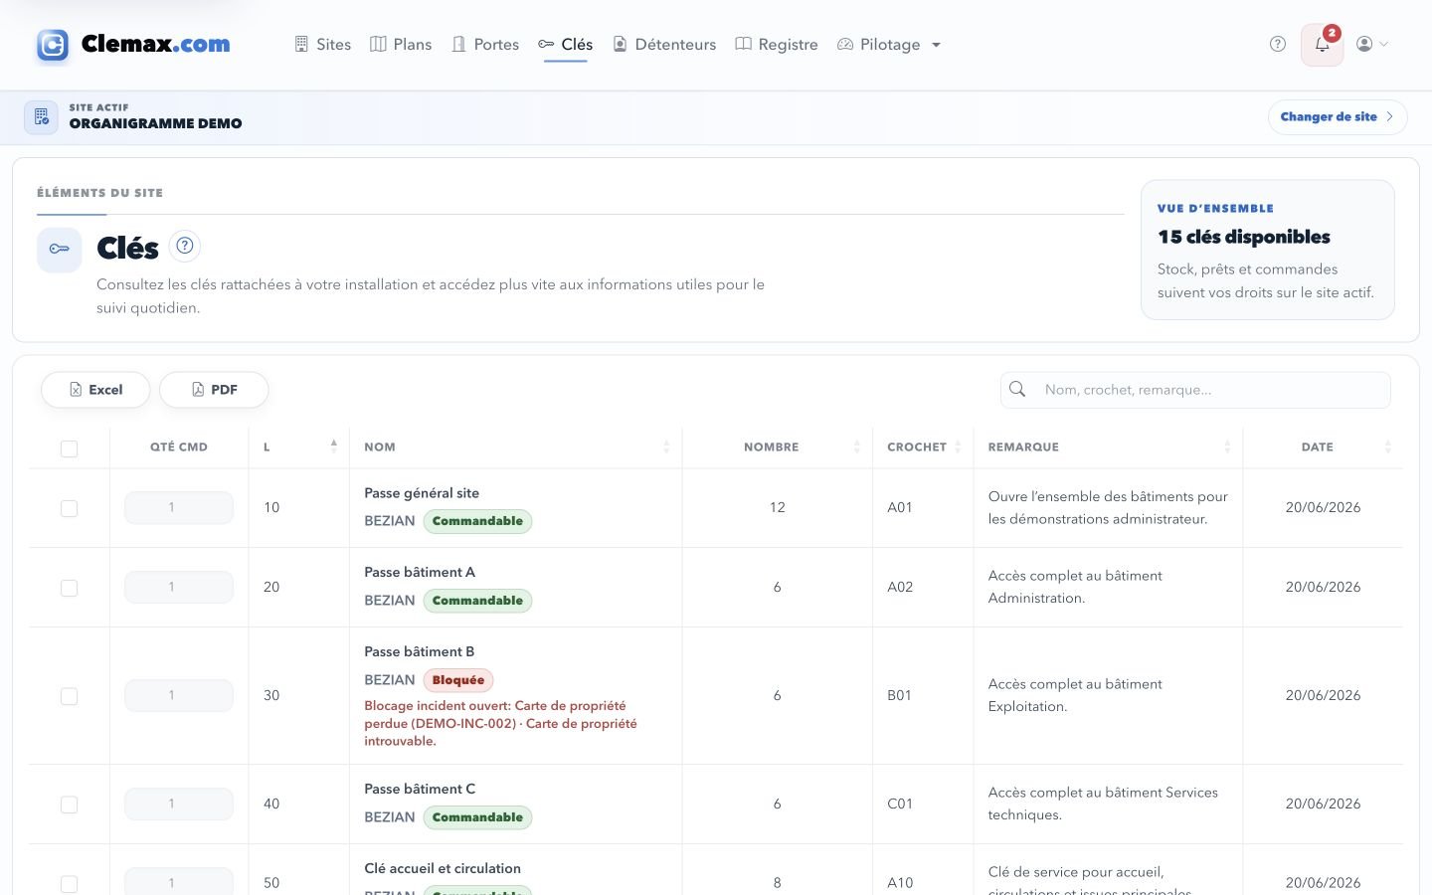The width and height of the screenshot is (1432, 895).
Task: Select the Clés navigation tab
Action: pos(566,45)
